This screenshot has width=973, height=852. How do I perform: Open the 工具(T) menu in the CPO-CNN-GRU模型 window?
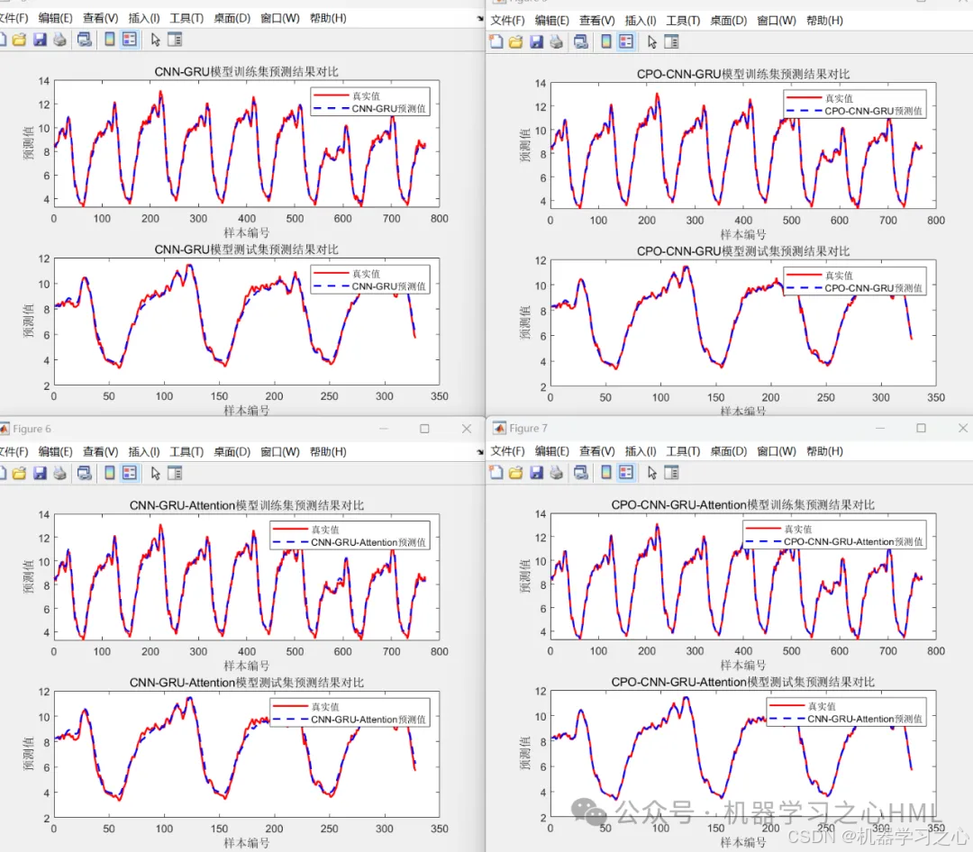click(x=683, y=21)
